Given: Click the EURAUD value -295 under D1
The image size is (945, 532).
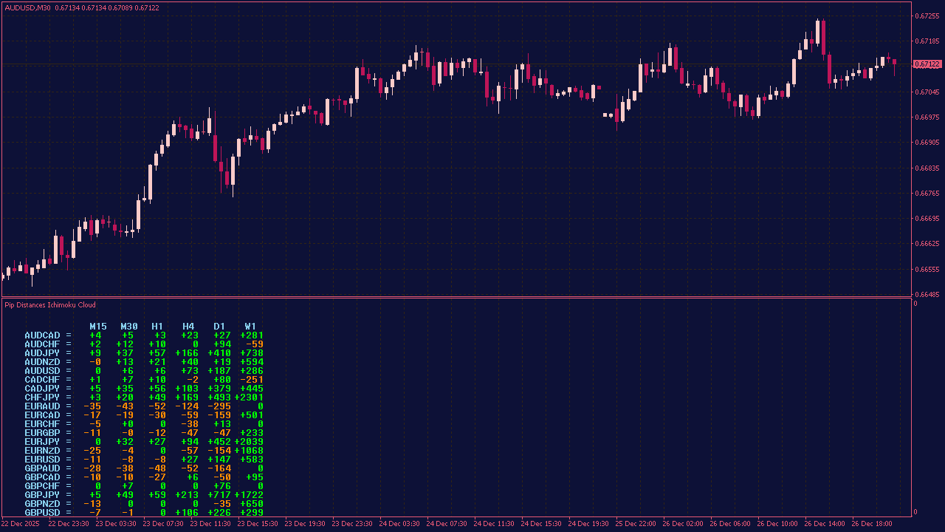Looking at the screenshot, I should tap(219, 406).
